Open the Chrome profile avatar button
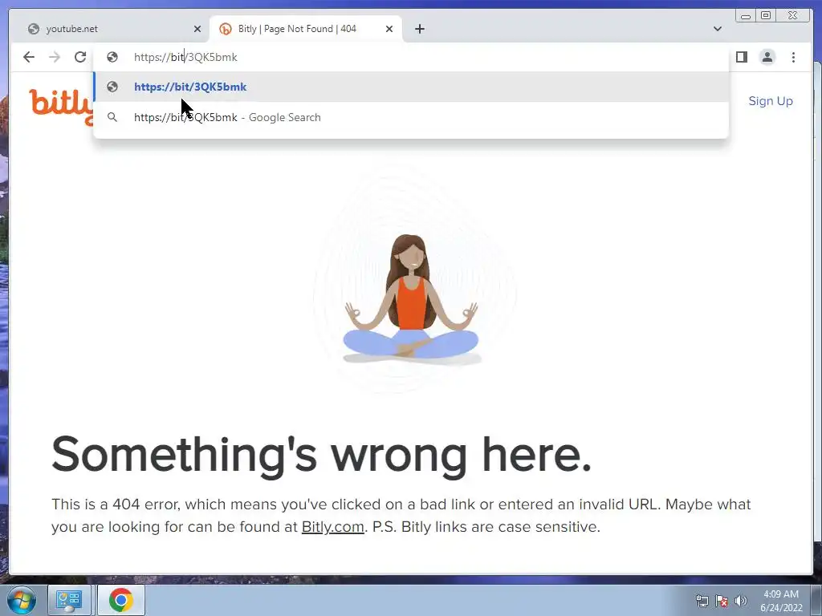Viewport: 822px width, 616px height. click(767, 57)
